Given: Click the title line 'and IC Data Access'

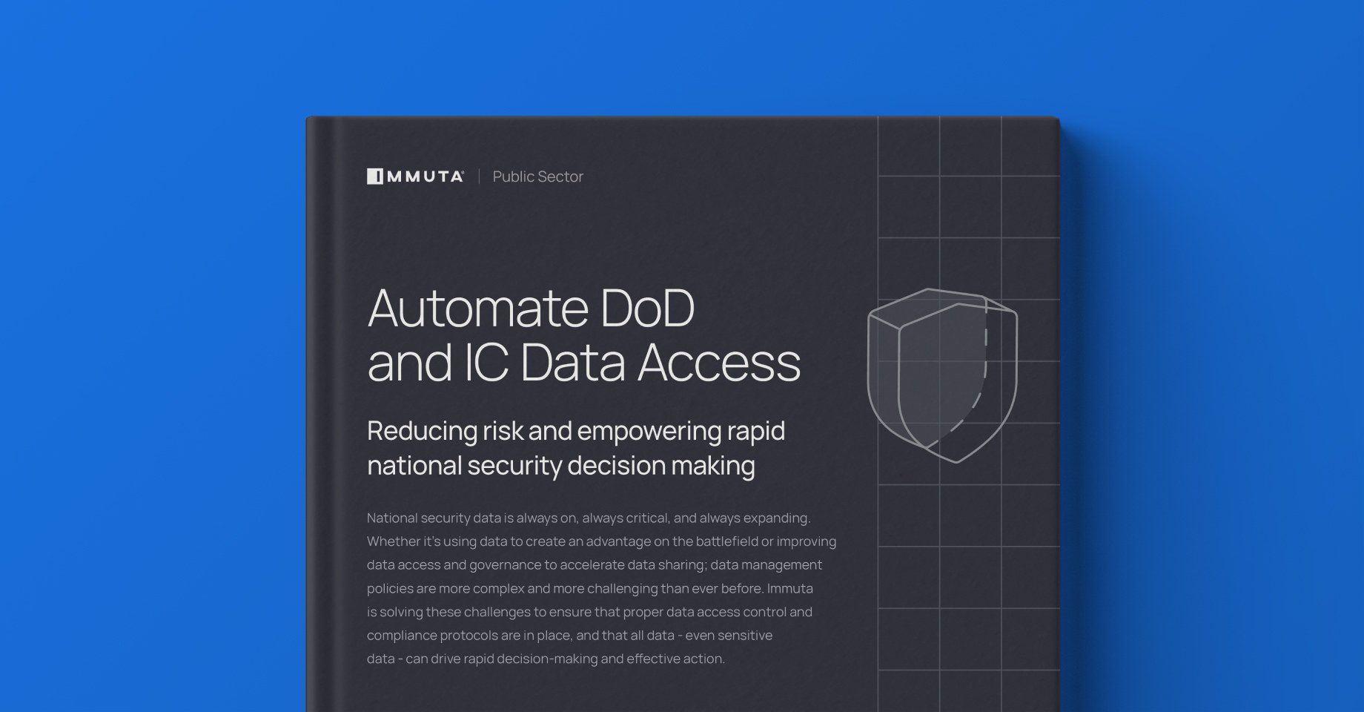Looking at the screenshot, I should point(584,363).
